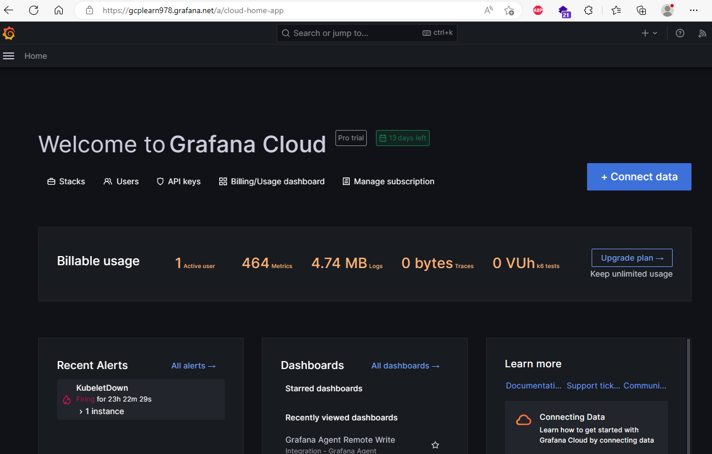Open Manage subscription link
This screenshot has height=454, width=712.
389,181
